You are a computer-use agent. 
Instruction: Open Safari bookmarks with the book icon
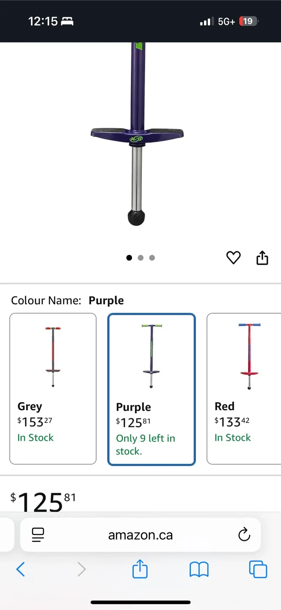(x=198, y=569)
